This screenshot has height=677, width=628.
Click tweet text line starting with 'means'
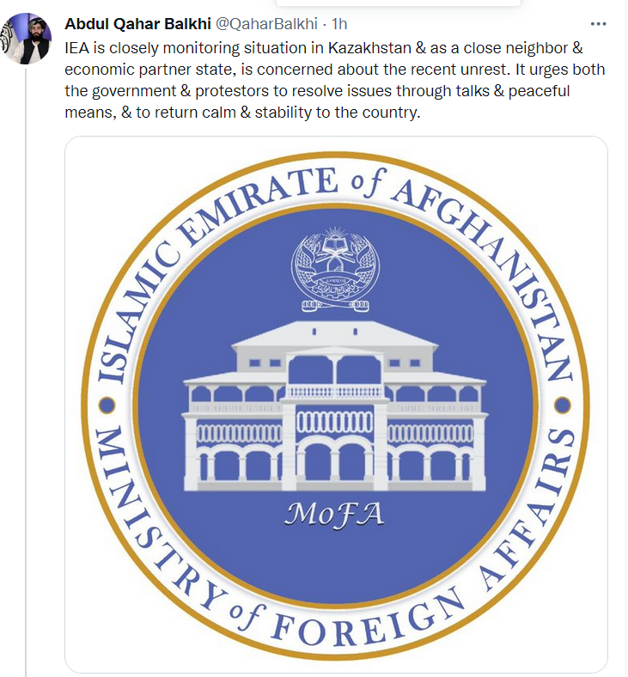click(242, 113)
